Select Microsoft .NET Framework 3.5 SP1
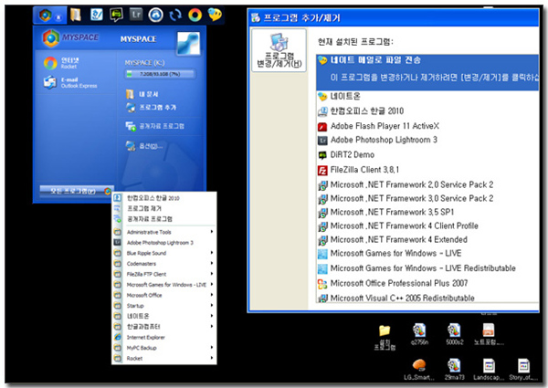 pyautogui.click(x=427, y=212)
